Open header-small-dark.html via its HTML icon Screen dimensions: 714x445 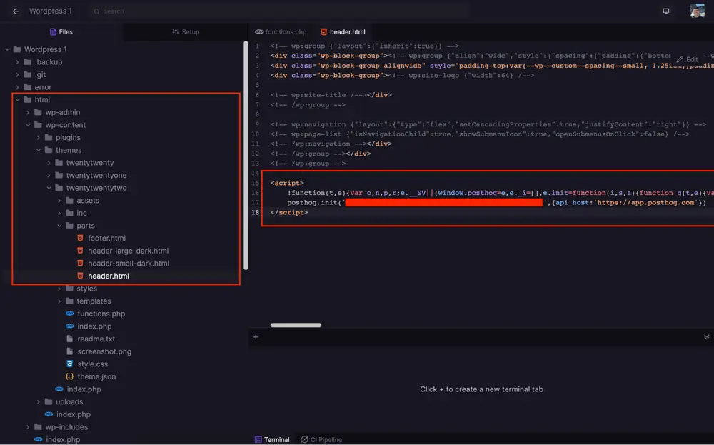pos(80,263)
